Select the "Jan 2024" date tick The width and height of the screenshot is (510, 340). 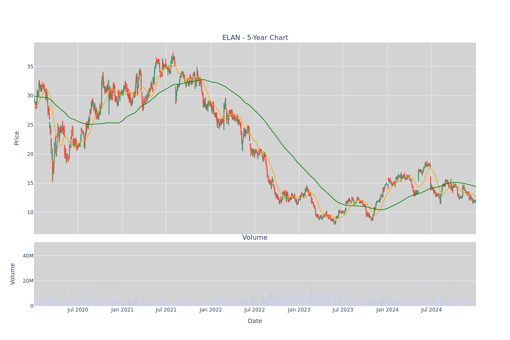pyautogui.click(x=388, y=310)
